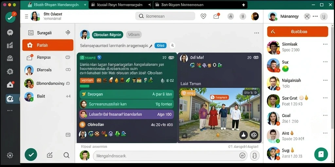Viewport: 335px width, 167px height.
Task: Open options for Naigalniah contact
Action: pos(326,80)
